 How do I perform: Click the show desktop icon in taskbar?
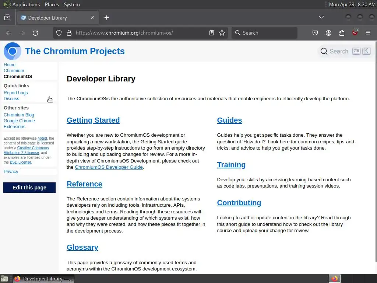(4, 279)
